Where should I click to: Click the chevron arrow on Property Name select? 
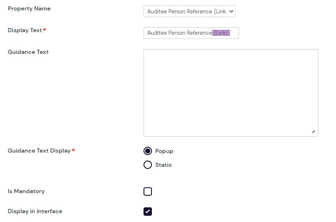[x=231, y=11]
